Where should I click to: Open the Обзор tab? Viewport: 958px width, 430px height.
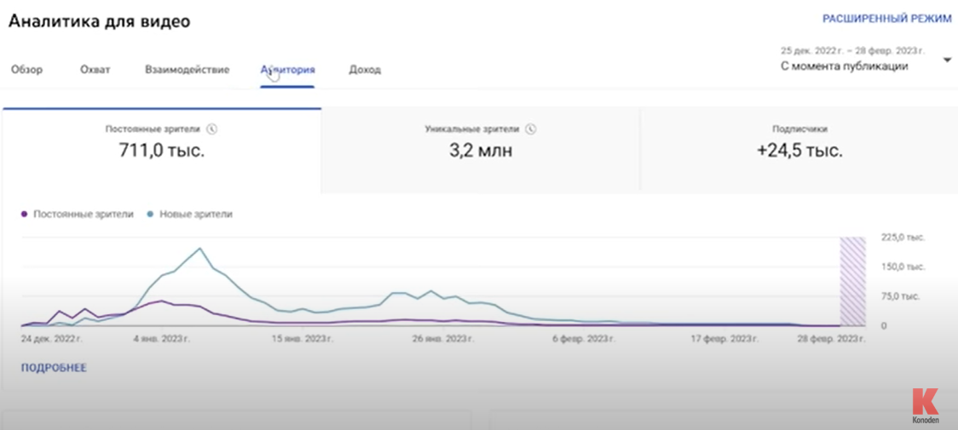pos(27,70)
